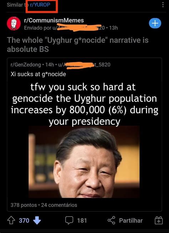Screen dimensions: 169x233
Task: Select the Partilhar share button
Action: [x=131, y=220]
